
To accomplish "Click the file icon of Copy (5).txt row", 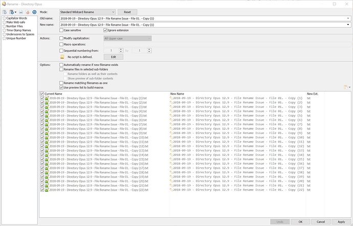I will pos(47,116).
